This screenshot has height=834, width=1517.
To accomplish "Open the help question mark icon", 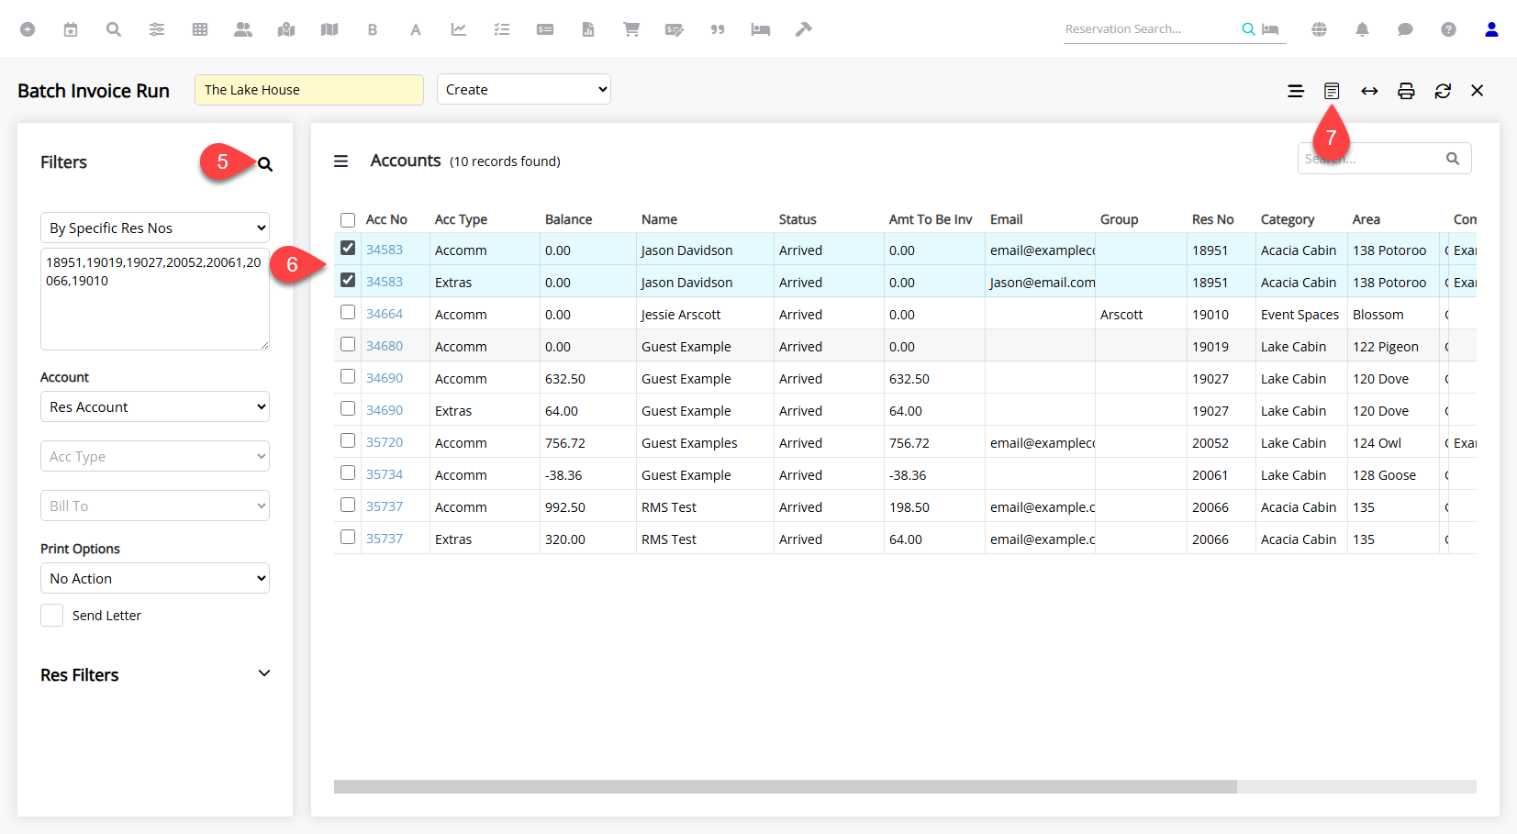I will (1448, 29).
